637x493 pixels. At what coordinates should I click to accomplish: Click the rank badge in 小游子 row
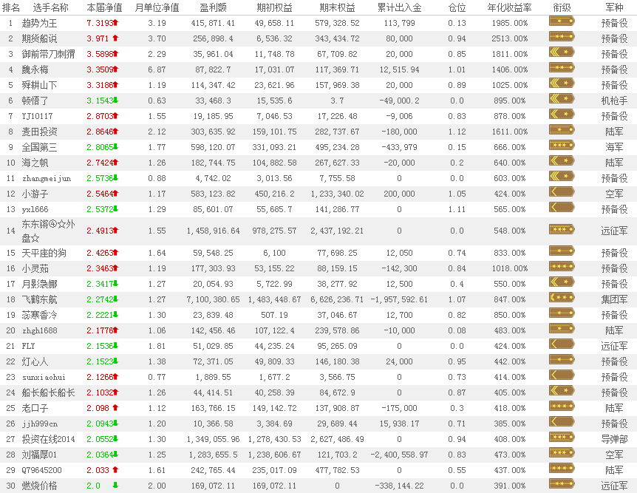click(562, 192)
